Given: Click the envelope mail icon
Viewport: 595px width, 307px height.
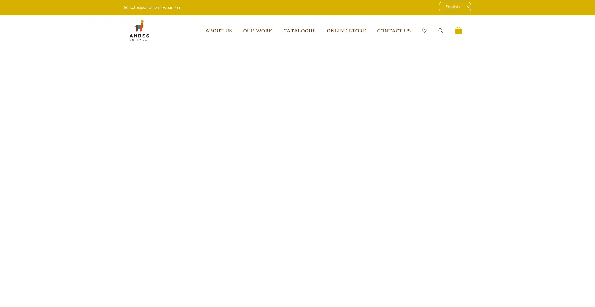Looking at the screenshot, I should click(x=126, y=7).
